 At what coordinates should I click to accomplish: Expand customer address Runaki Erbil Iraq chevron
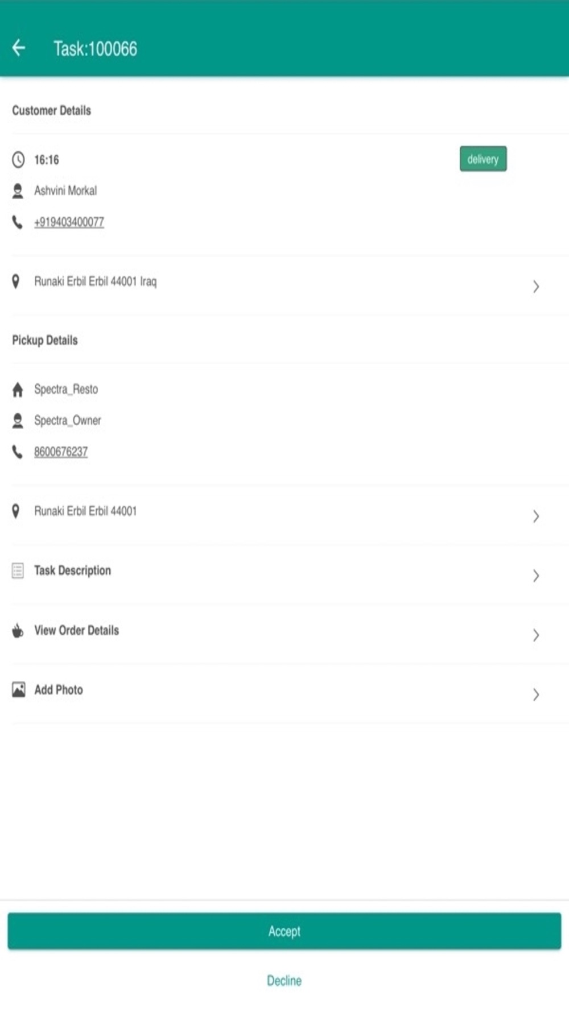[535, 286]
